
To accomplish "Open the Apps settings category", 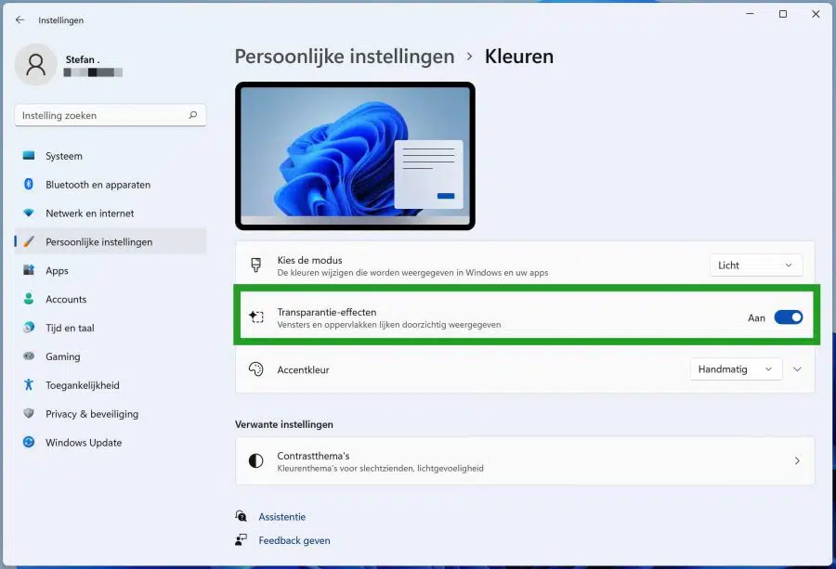I will click(x=111, y=270).
